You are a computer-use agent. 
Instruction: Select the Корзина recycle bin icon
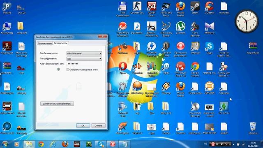coord(253,128)
